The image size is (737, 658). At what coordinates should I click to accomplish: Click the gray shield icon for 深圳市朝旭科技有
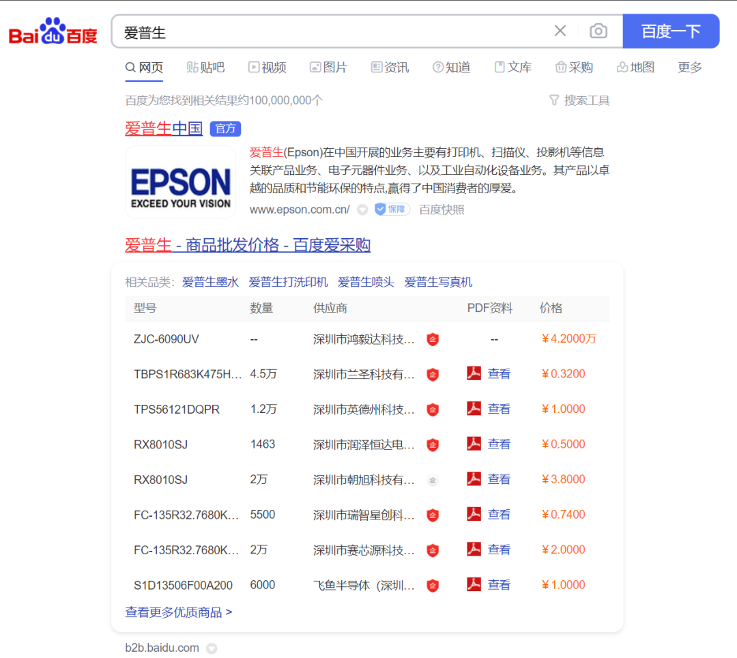tap(433, 480)
